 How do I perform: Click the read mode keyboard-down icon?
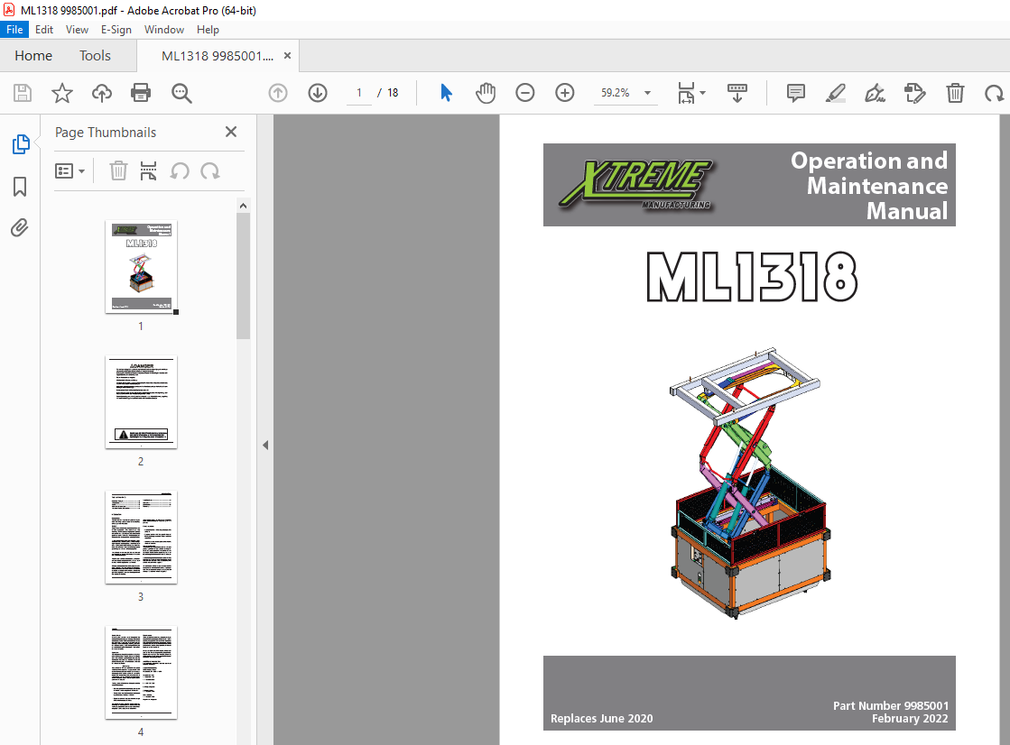click(737, 94)
